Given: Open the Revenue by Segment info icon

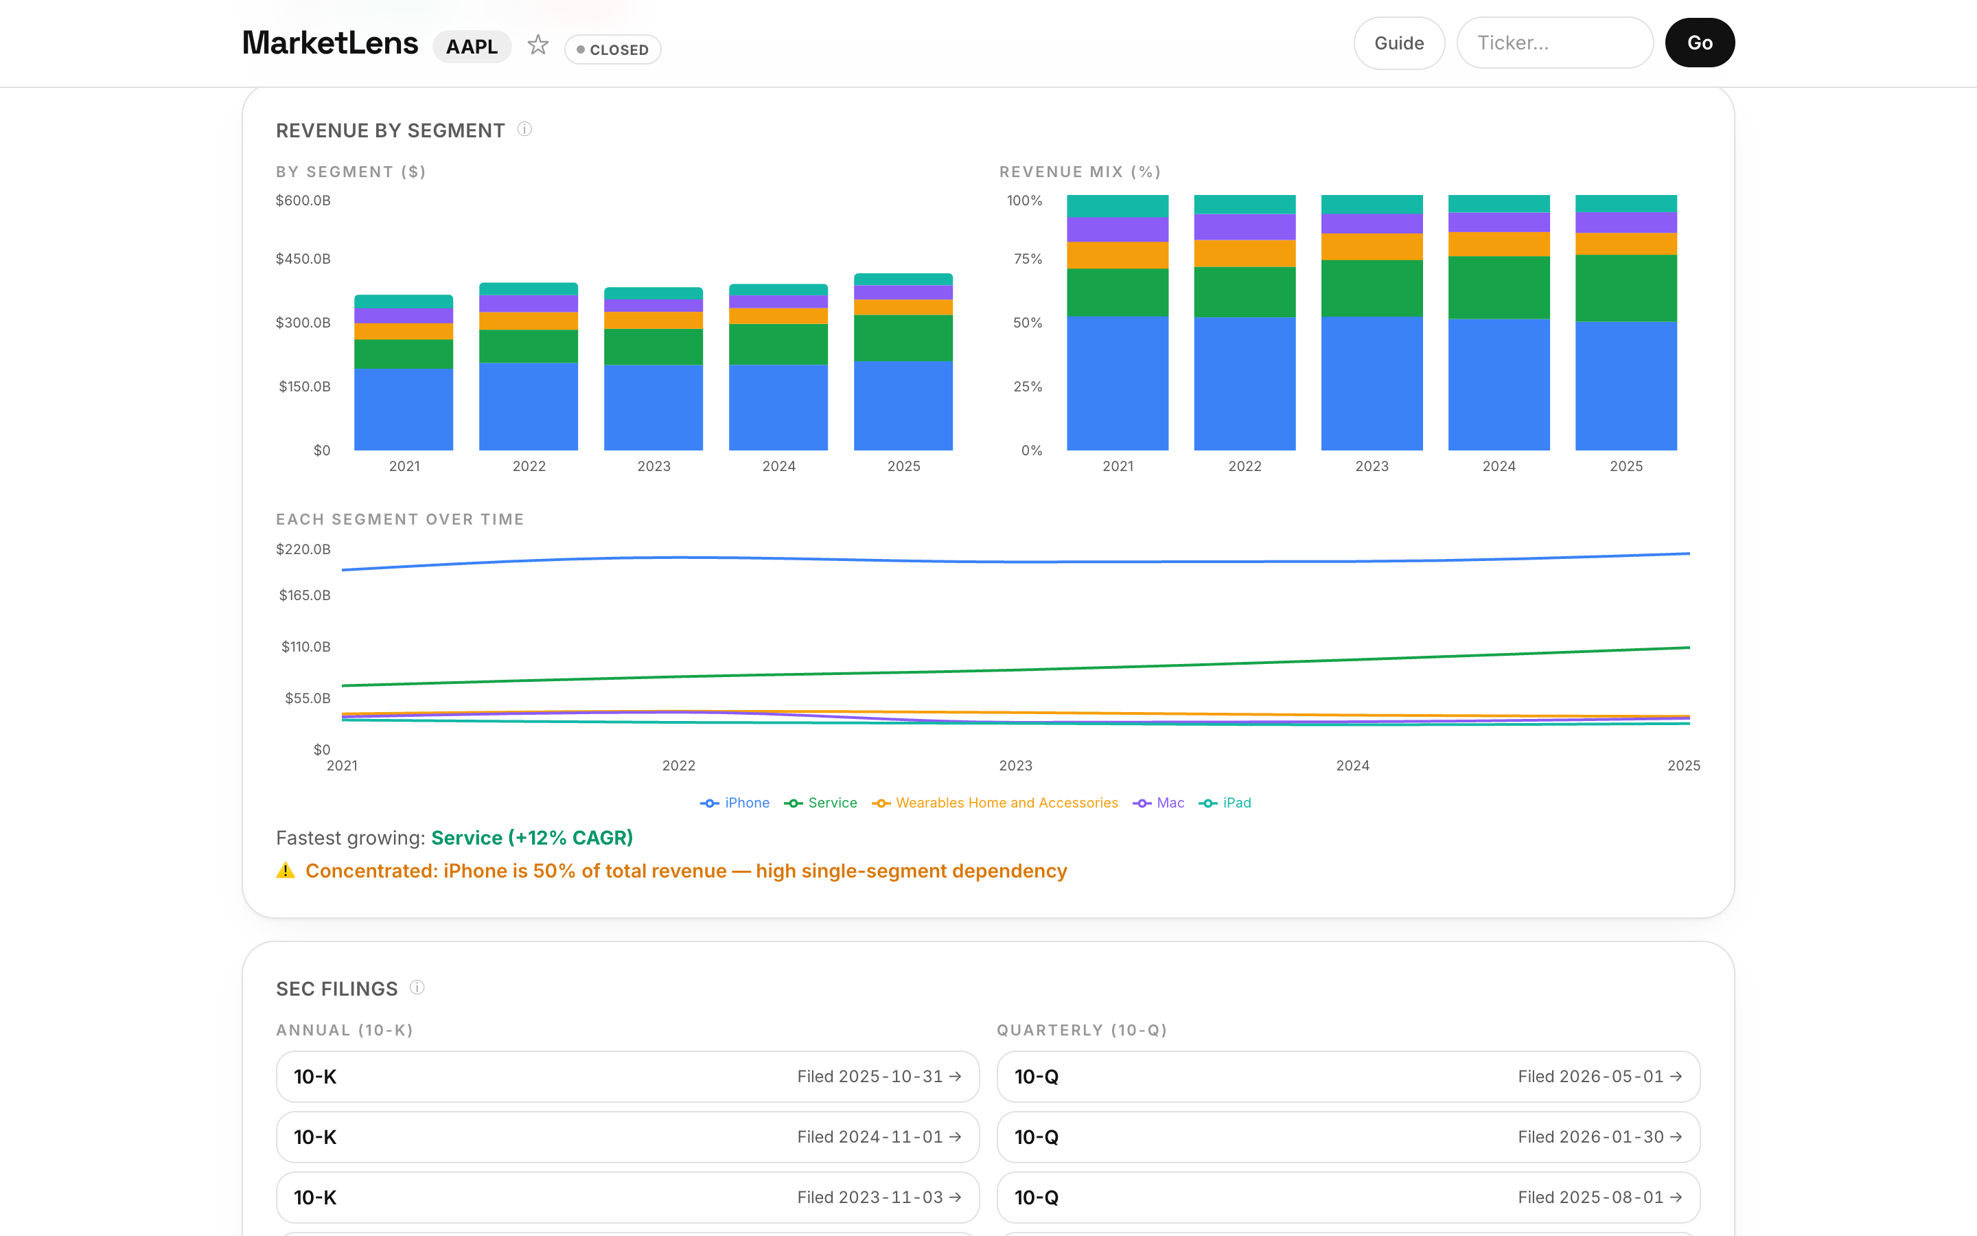Looking at the screenshot, I should tap(524, 129).
